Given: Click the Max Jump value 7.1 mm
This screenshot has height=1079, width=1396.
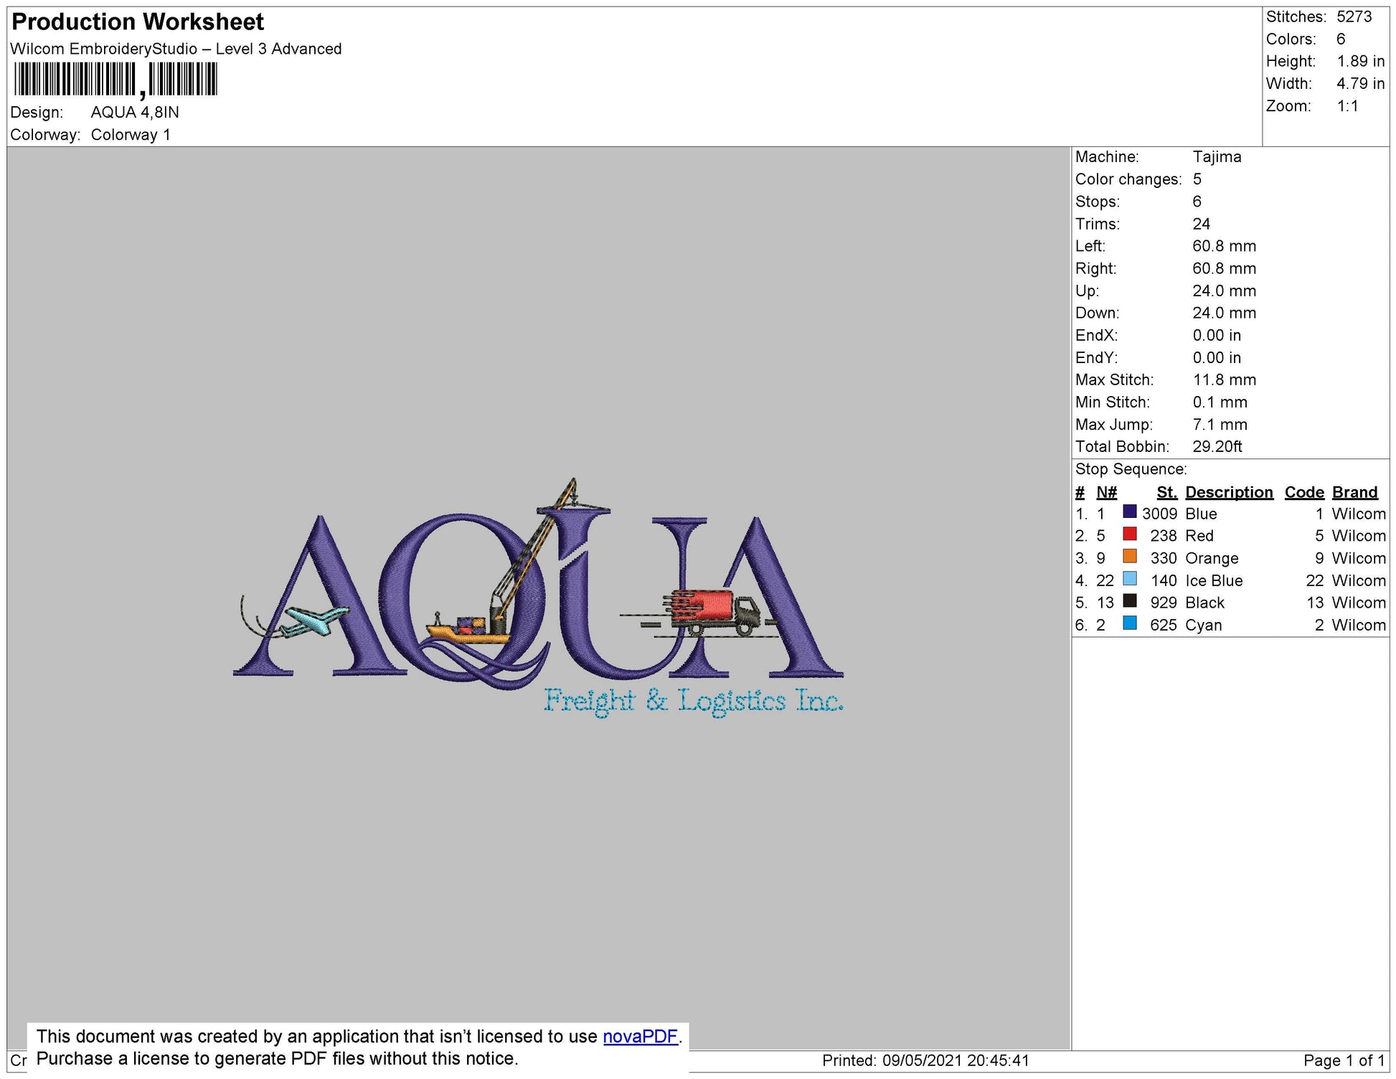Looking at the screenshot, I should coord(1220,424).
